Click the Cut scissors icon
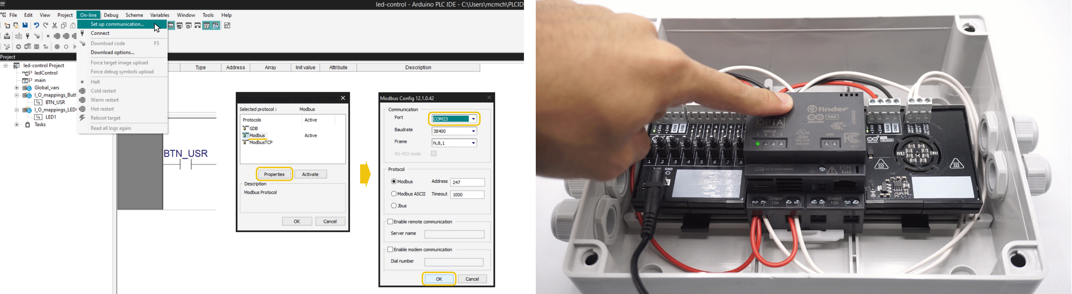 55,26
